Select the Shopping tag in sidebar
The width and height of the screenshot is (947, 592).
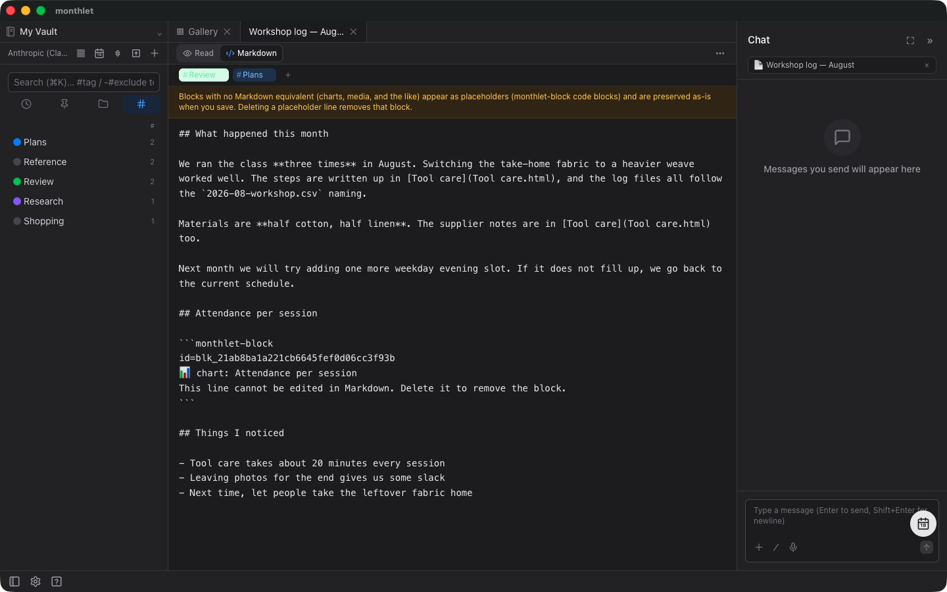click(84, 221)
